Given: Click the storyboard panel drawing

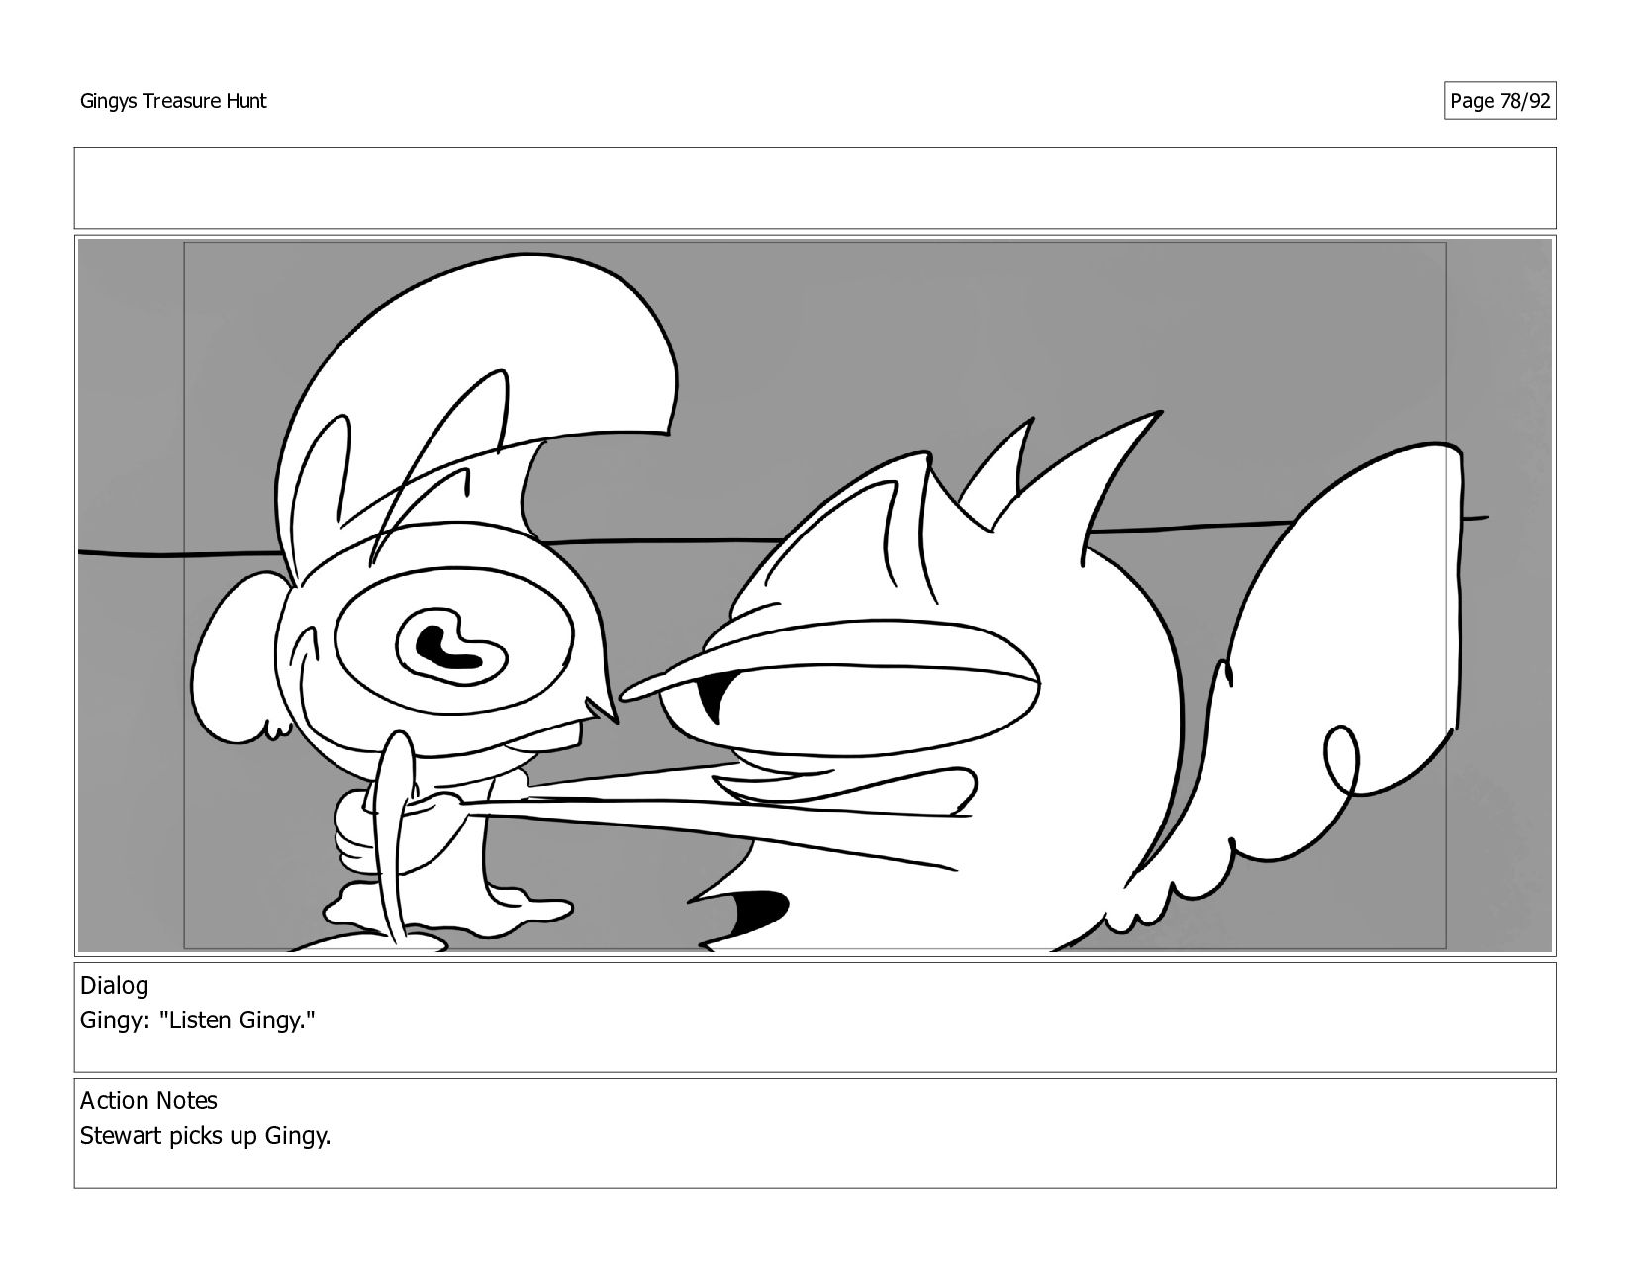Looking at the screenshot, I should [815, 595].
